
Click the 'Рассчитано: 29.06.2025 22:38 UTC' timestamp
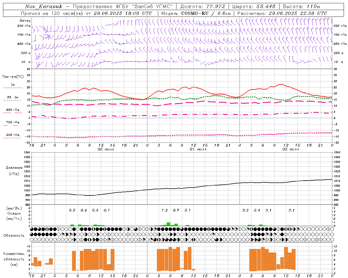tap(282, 13)
